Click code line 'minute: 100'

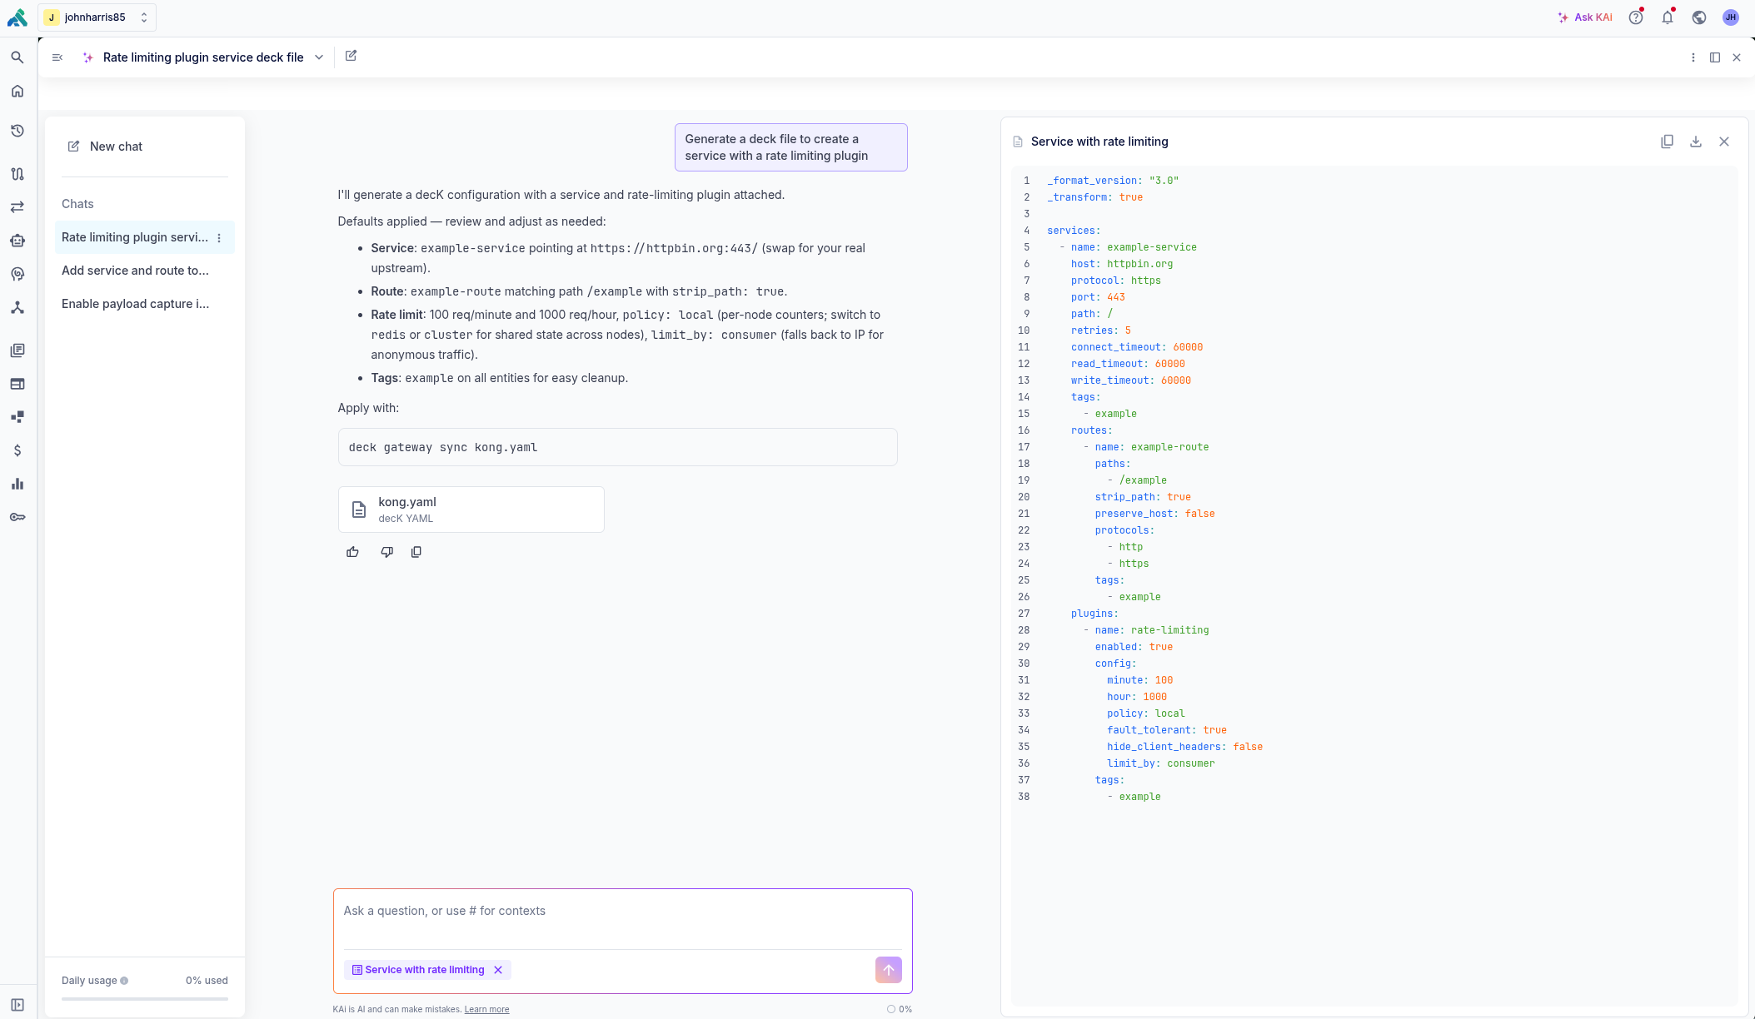coord(1139,680)
